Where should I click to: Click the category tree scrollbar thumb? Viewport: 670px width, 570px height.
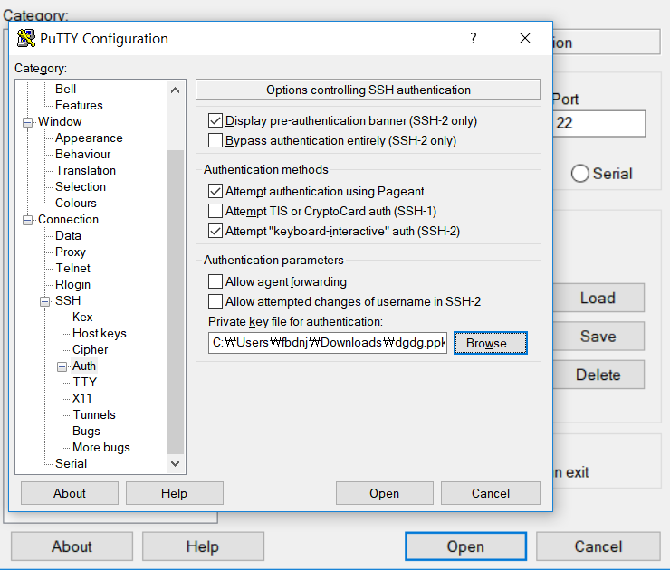tap(175, 302)
